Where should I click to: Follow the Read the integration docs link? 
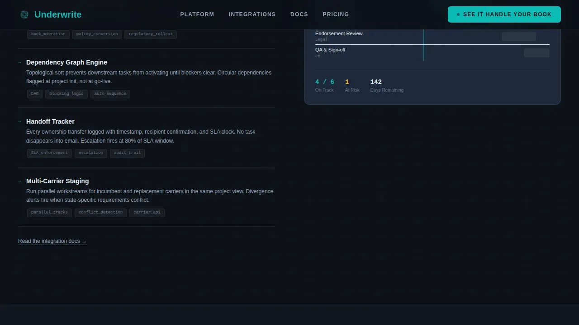tap(52, 241)
